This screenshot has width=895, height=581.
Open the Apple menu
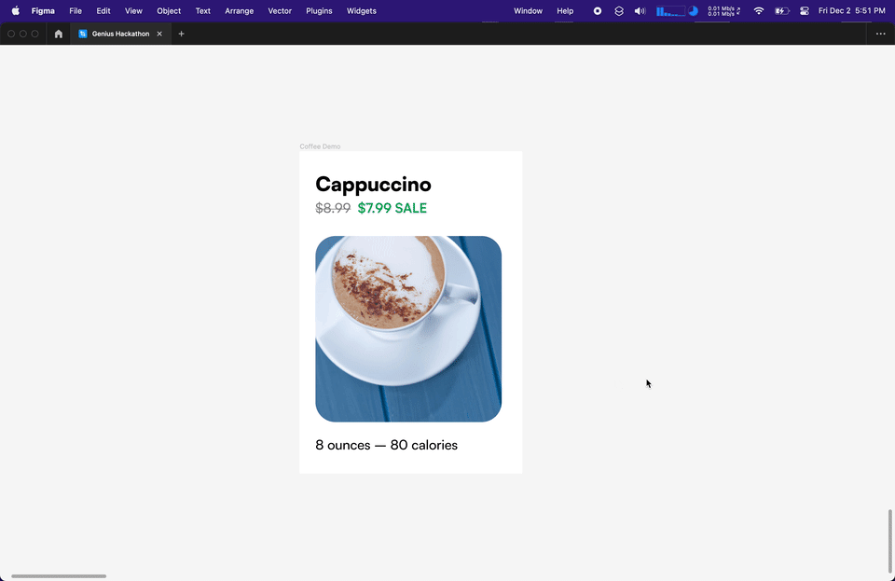[x=14, y=10]
